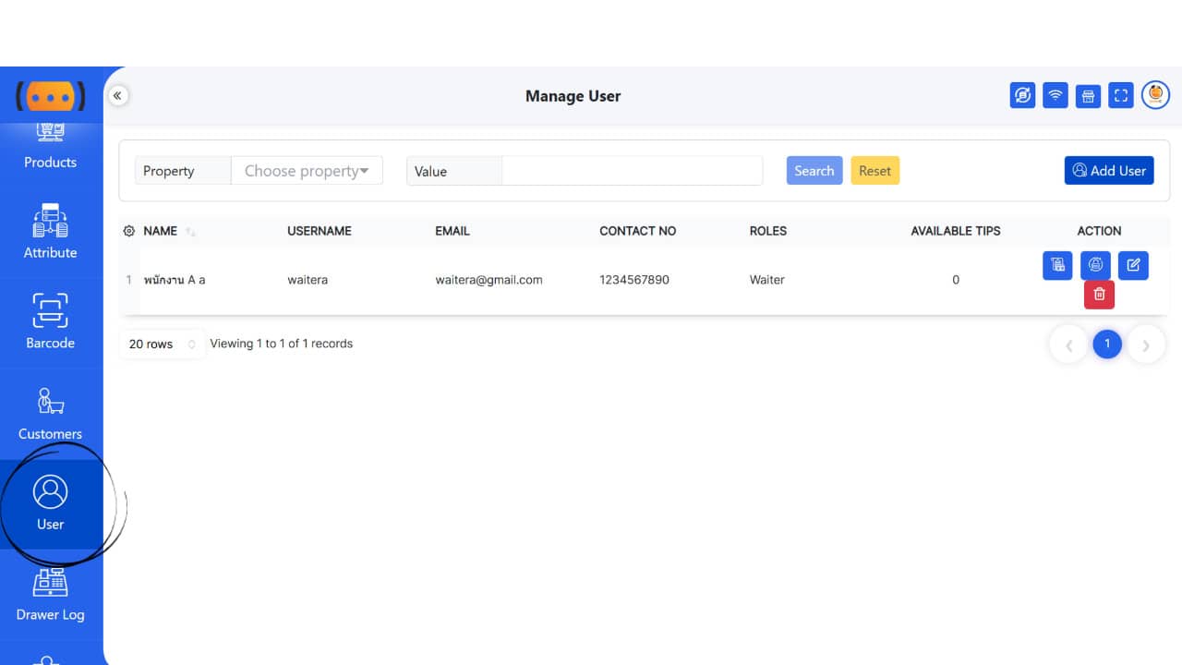
Task: Toggle fullscreen mode icon
Action: [x=1121, y=95]
